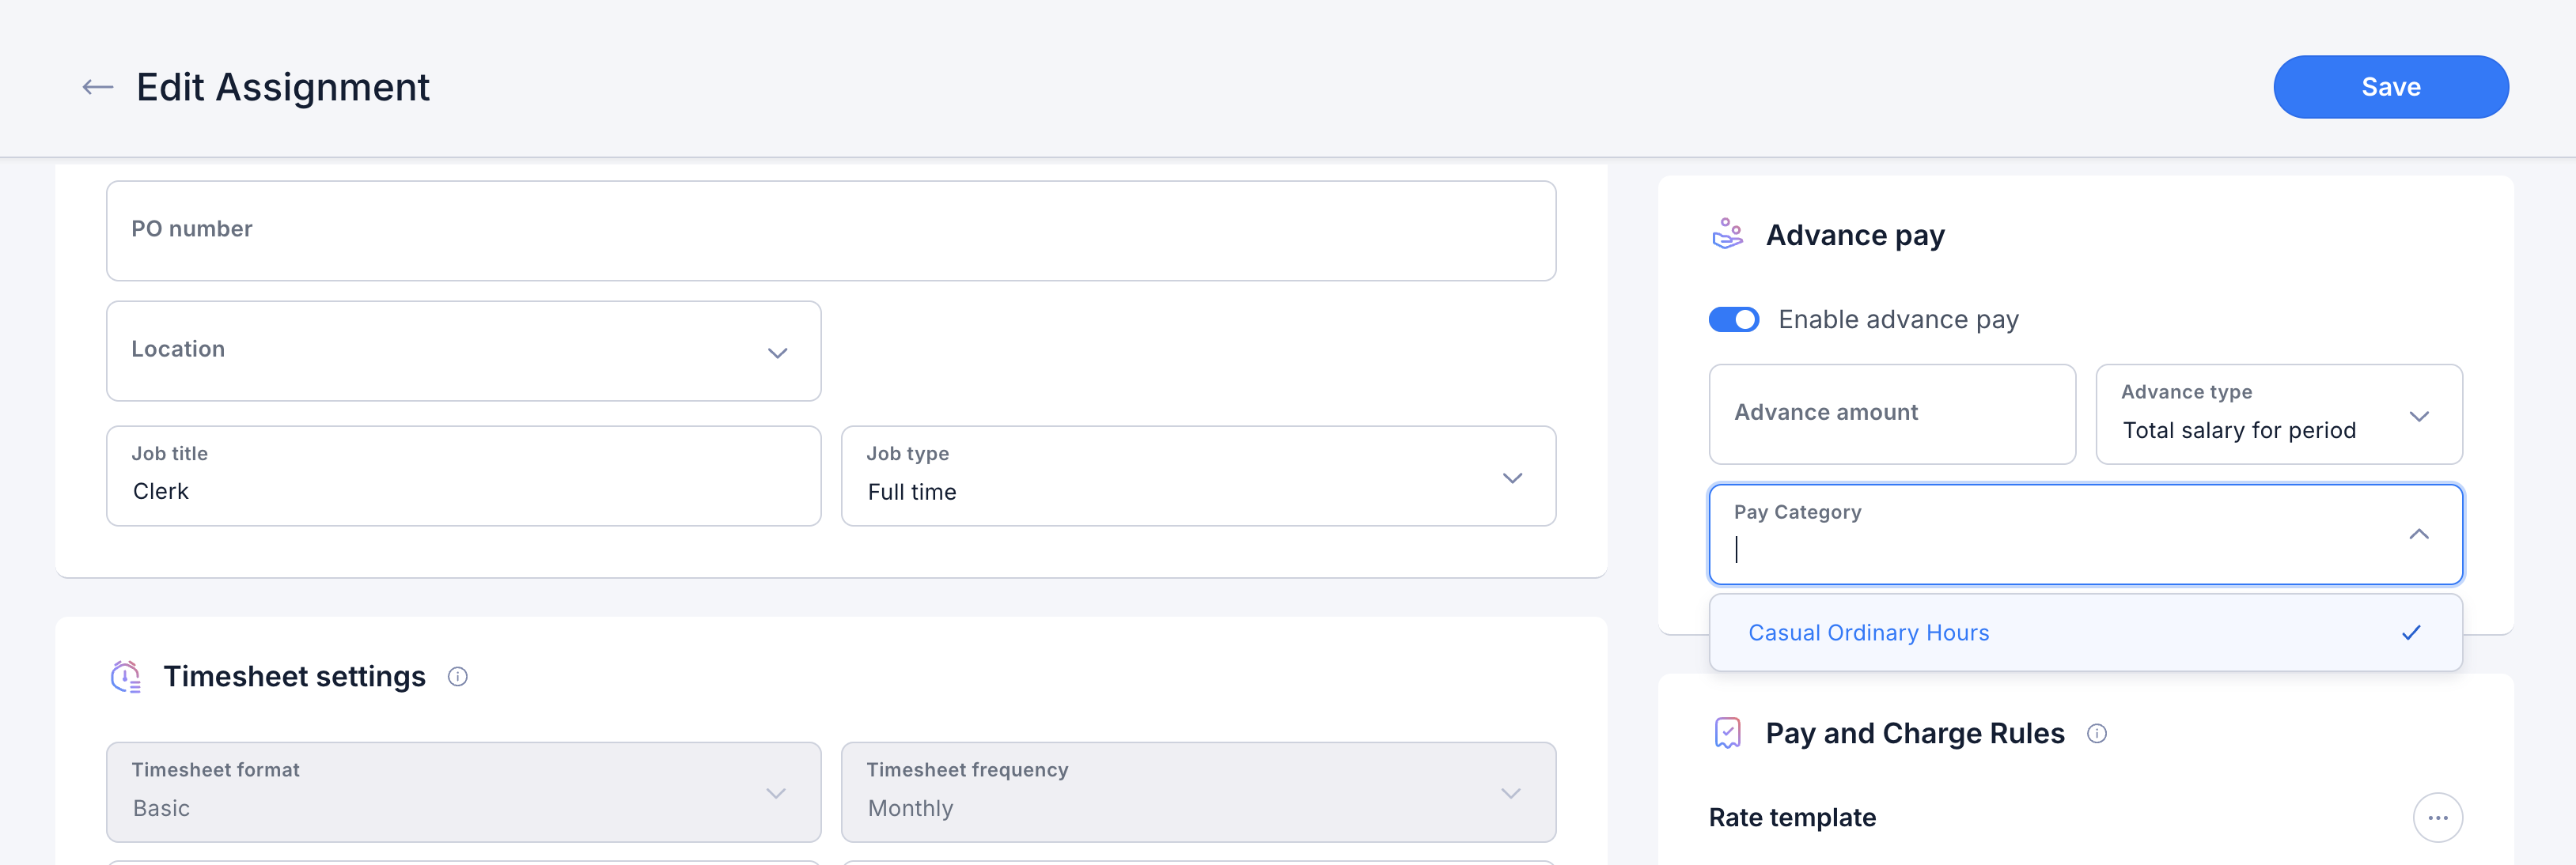Click the Timesheet settings clock icon
The image size is (2576, 865).
[x=126, y=676]
